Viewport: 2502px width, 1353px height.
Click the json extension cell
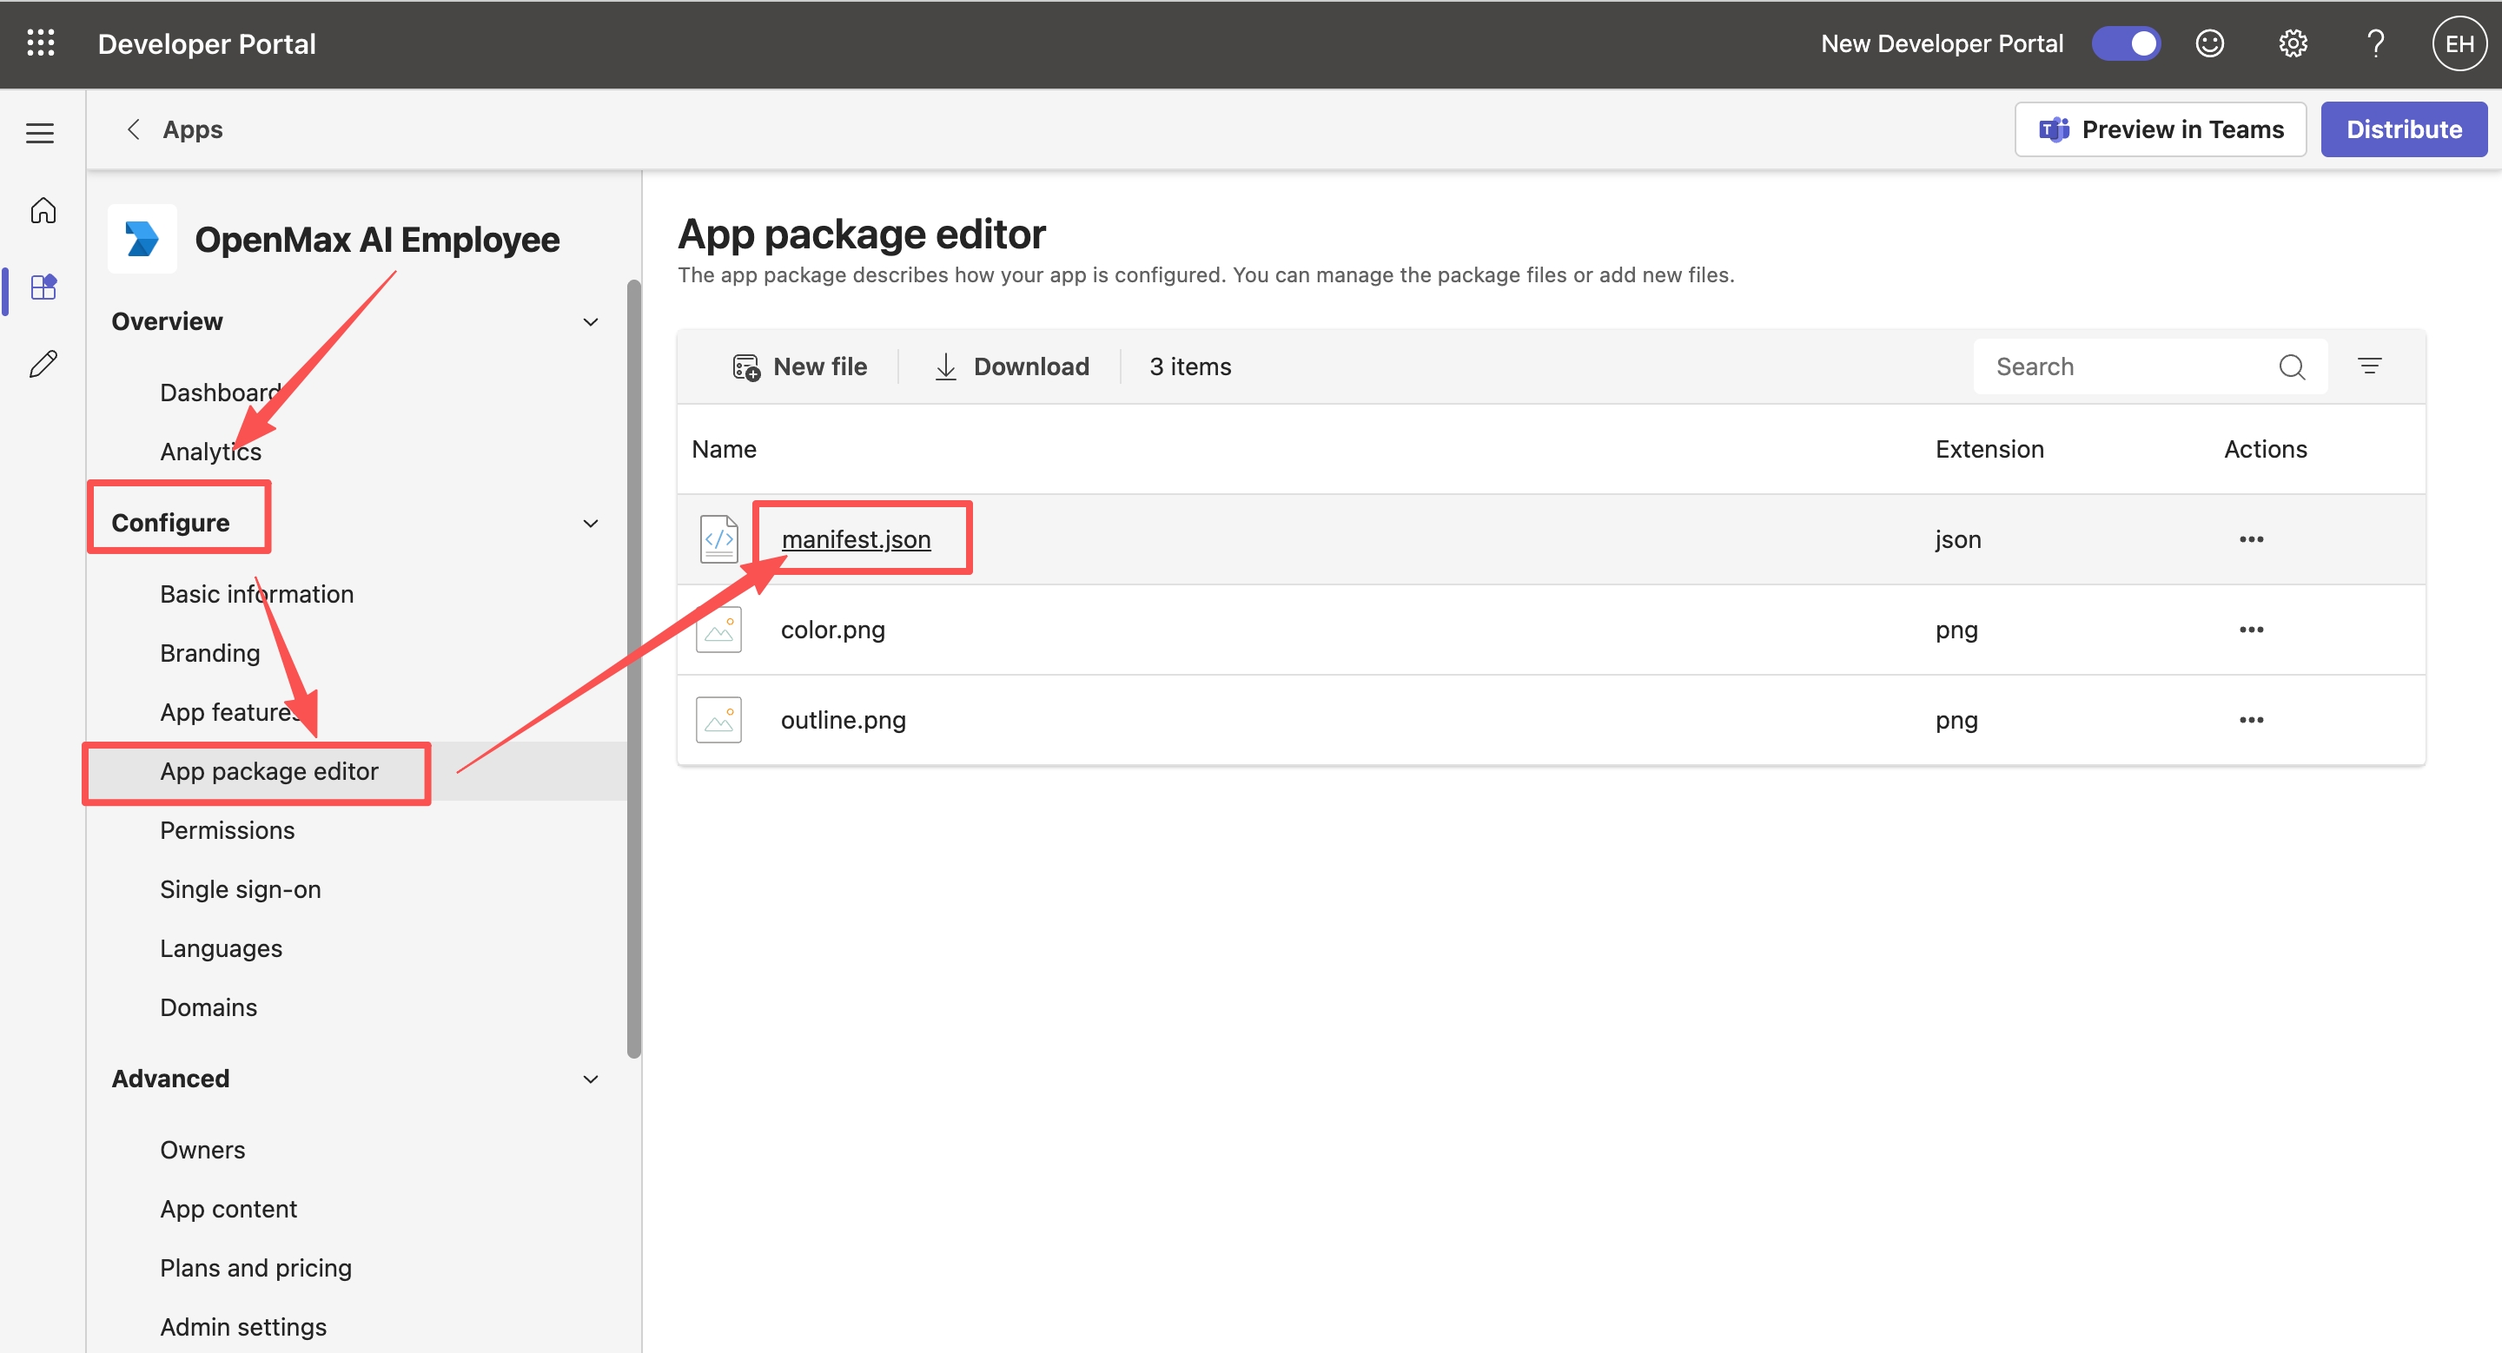point(1957,539)
